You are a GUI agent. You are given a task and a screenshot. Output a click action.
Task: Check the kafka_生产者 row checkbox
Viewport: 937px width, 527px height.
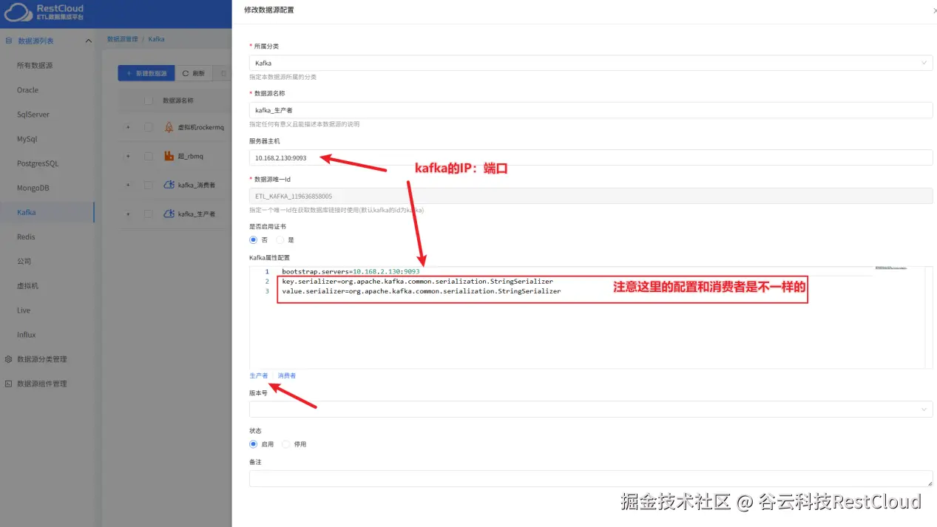[149, 214]
